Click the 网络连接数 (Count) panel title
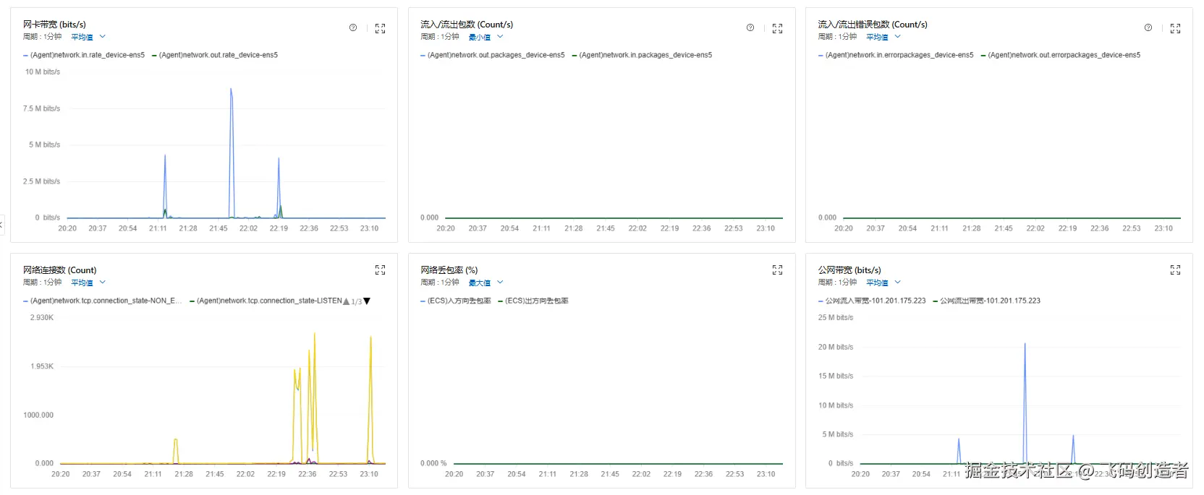The height and width of the screenshot is (495, 1204). pos(59,270)
